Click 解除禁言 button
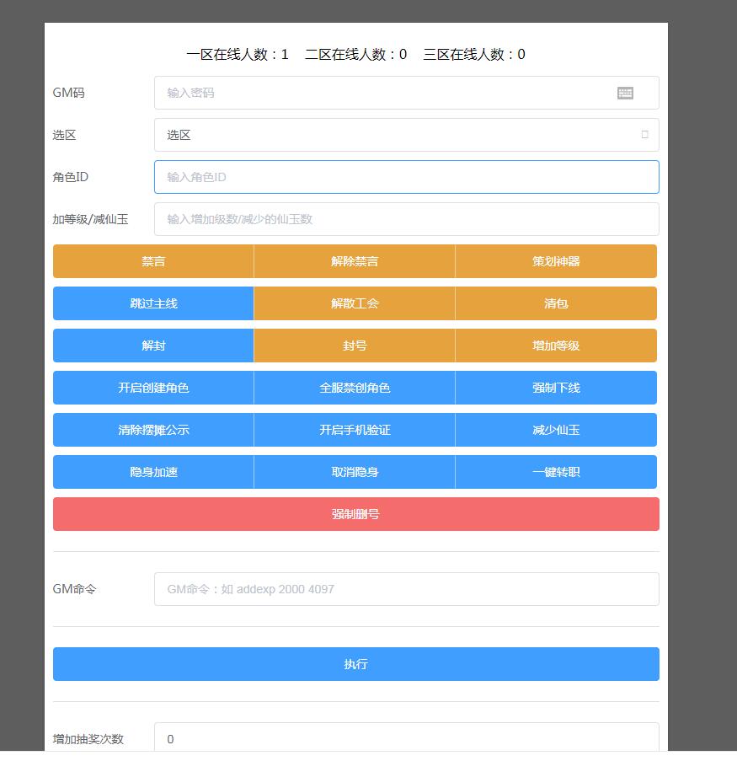This screenshot has width=737, height=761. point(355,261)
